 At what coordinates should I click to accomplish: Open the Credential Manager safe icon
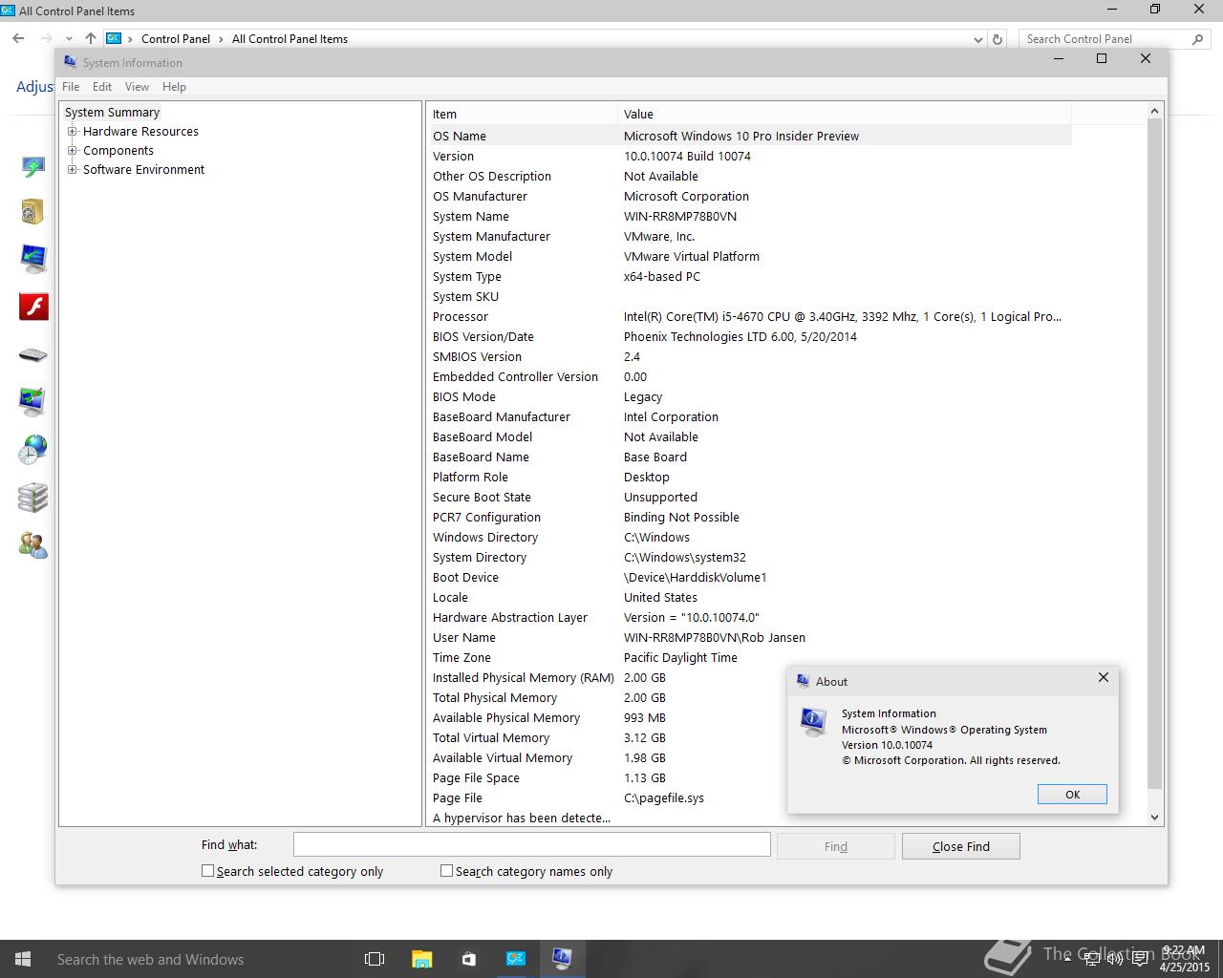tap(33, 211)
